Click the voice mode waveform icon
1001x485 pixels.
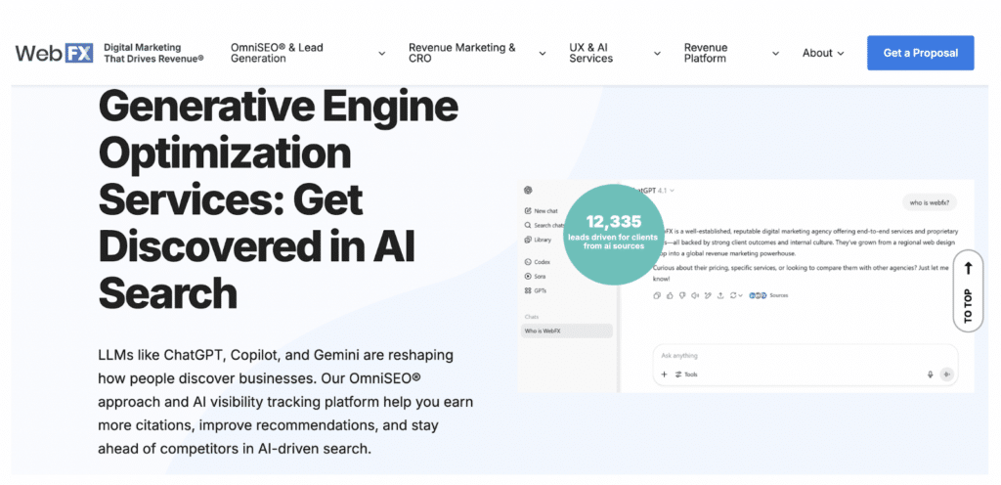point(946,375)
